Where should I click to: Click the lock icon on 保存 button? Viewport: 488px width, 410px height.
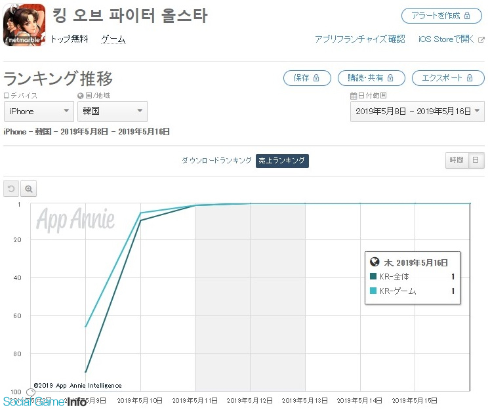(317, 78)
